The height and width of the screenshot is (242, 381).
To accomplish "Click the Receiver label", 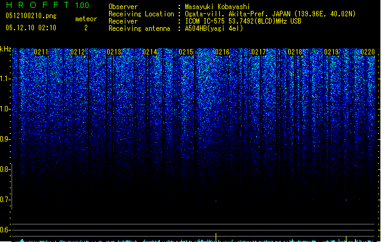I will pyautogui.click(x=123, y=21).
